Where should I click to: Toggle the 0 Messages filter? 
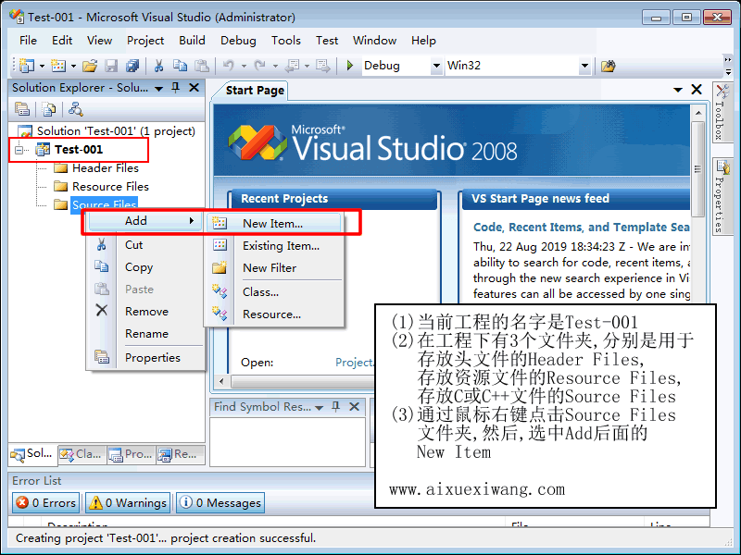coord(220,503)
